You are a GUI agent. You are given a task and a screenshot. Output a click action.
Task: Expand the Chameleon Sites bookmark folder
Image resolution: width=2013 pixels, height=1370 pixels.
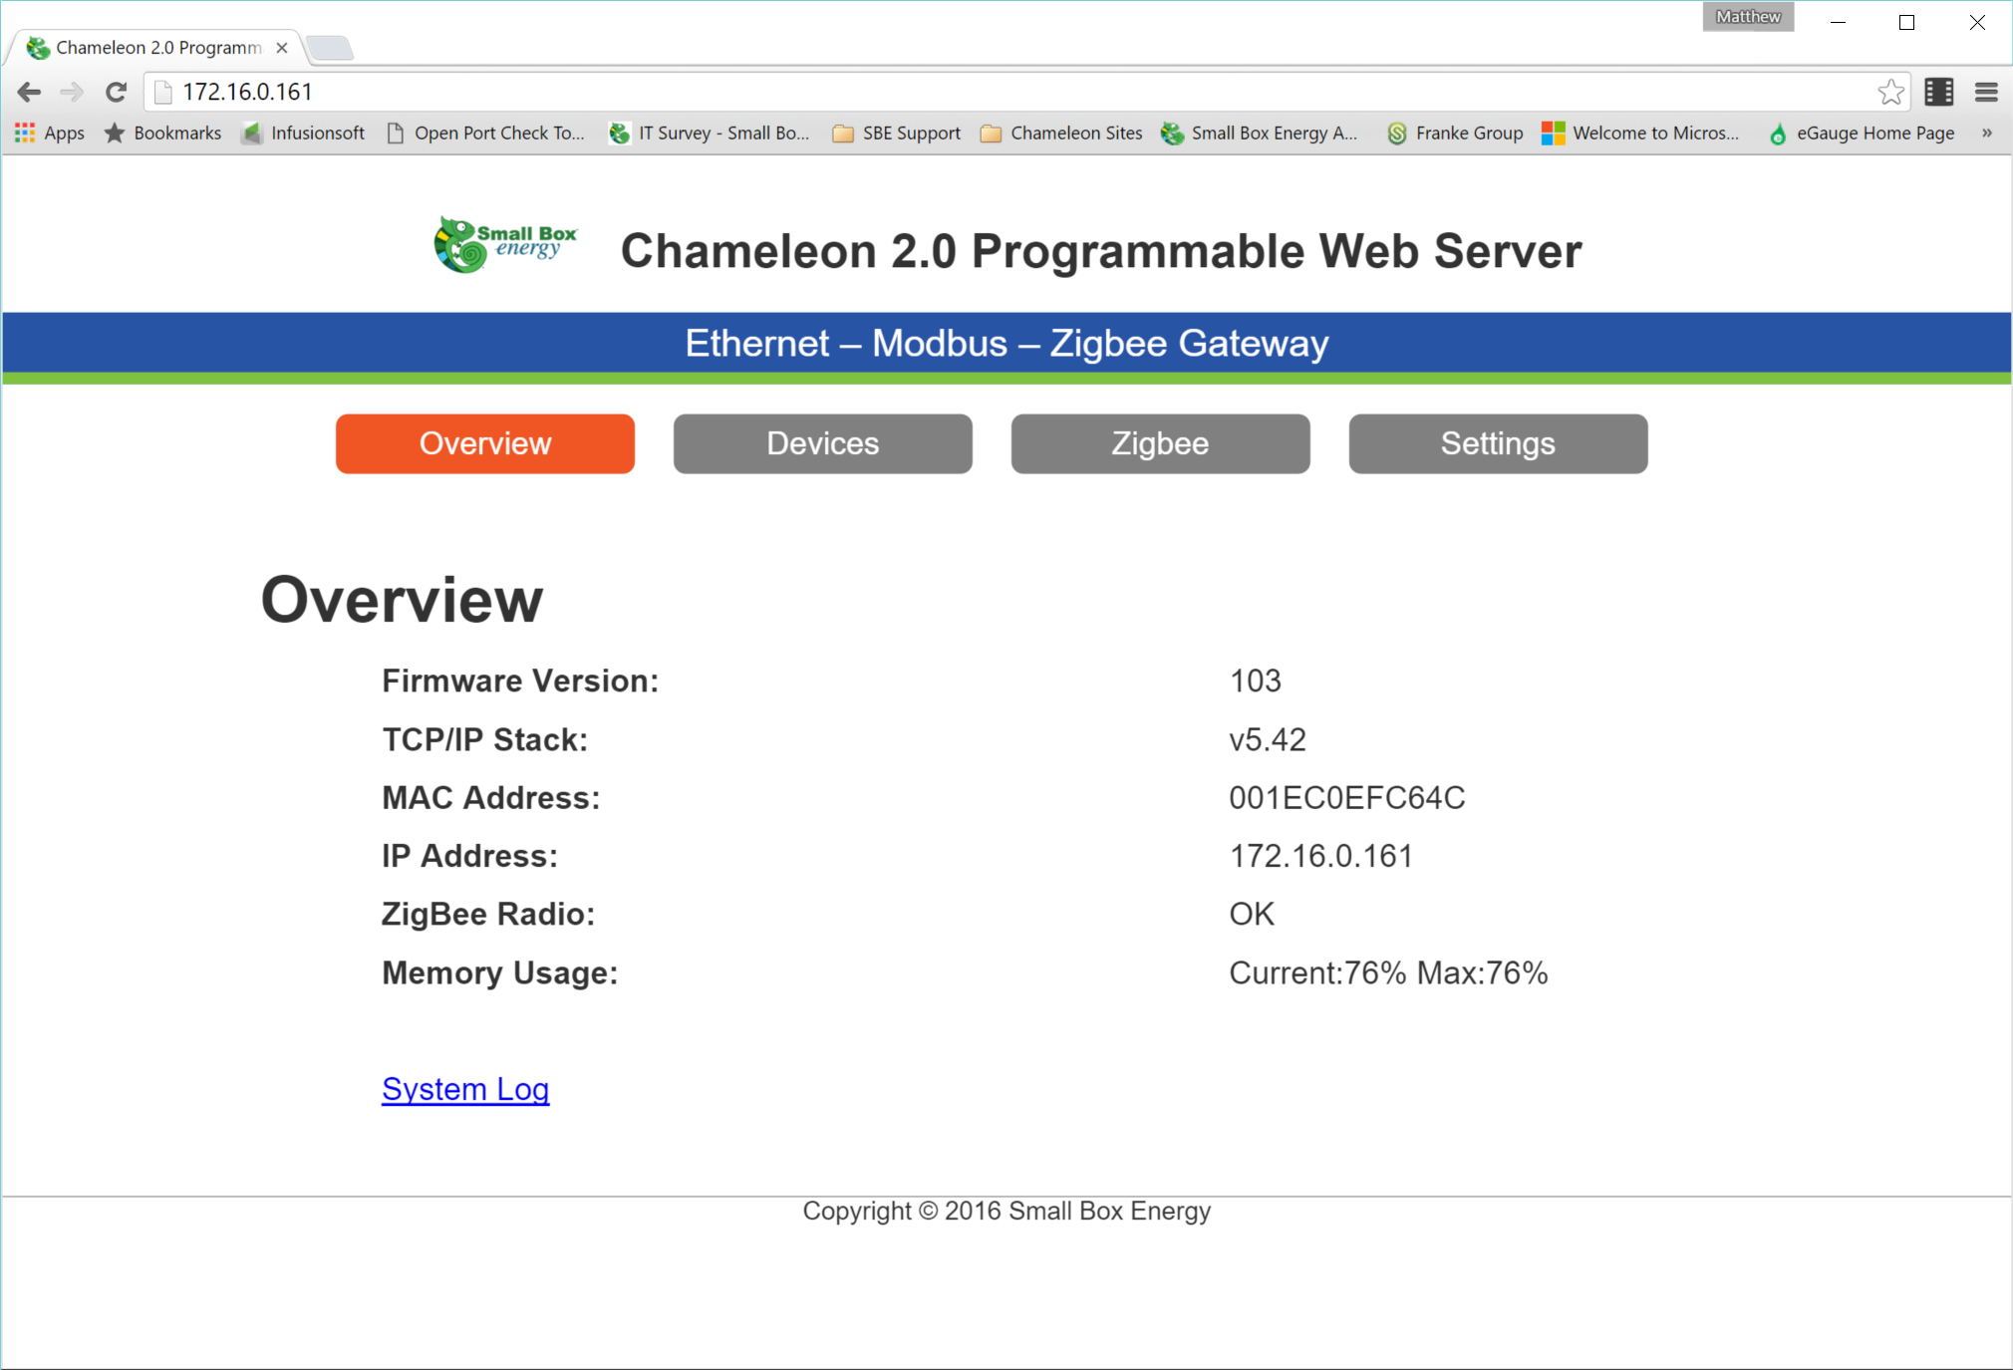click(x=1061, y=133)
